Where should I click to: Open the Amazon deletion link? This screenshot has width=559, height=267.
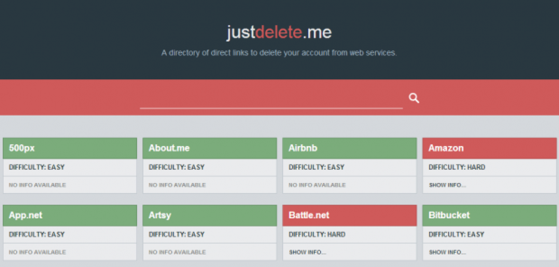446,148
